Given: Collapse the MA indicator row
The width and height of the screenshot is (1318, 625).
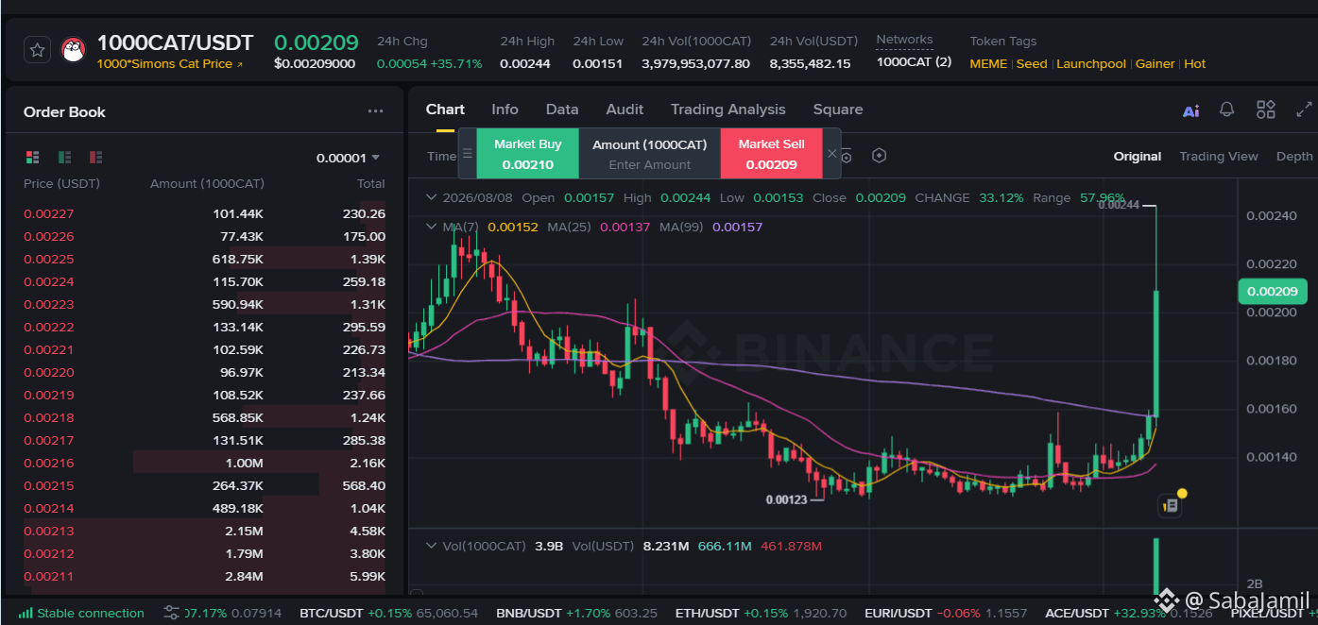Looking at the screenshot, I should pos(432,227).
